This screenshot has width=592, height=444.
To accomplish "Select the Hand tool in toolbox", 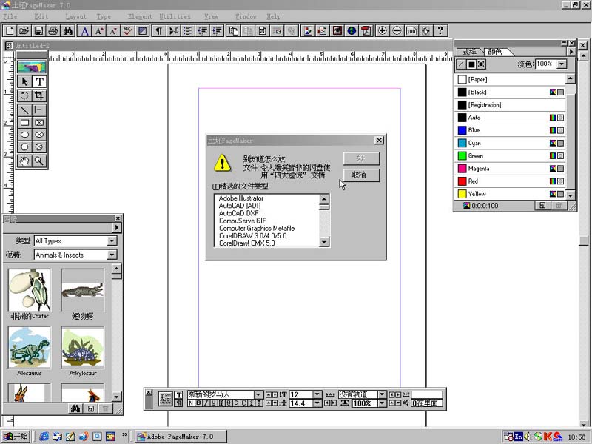I will 24,161.
